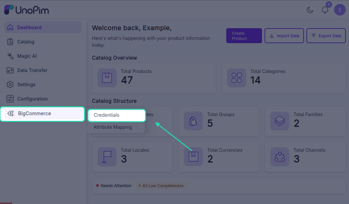Screen dimensions: 349x204
Task: Click the Total Currencies label
Action: [225, 150]
